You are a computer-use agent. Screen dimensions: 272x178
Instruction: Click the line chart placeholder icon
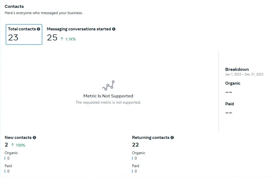click(108, 85)
